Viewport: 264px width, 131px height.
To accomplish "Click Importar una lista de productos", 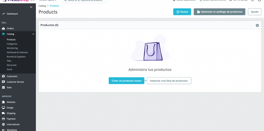I will (x=169, y=81).
